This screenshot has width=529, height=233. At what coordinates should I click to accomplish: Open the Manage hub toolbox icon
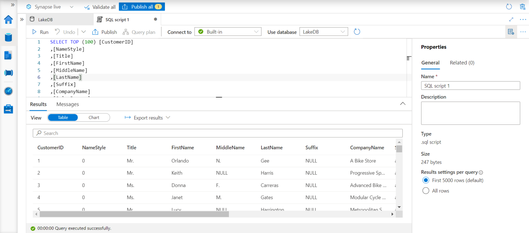(8, 109)
